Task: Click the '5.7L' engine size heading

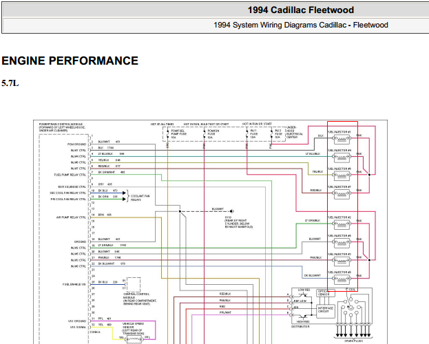Action: [10, 83]
